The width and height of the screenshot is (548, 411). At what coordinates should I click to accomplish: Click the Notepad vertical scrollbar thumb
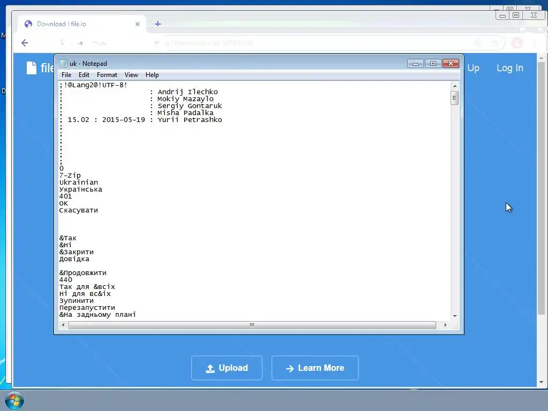click(x=455, y=98)
